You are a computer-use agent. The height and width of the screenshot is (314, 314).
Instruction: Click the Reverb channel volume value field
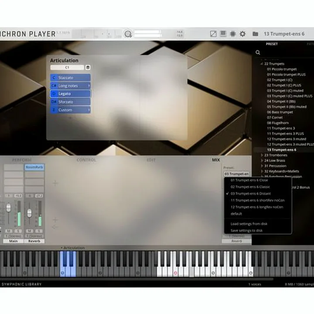(x=39, y=196)
